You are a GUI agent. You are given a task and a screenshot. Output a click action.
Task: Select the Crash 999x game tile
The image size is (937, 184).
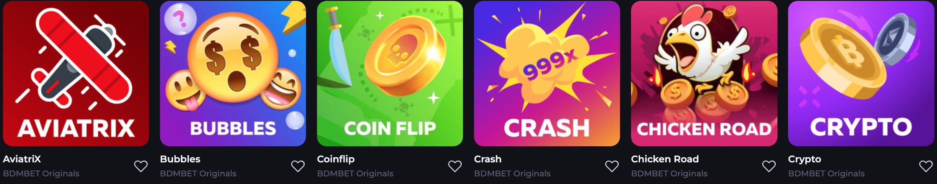[547, 73]
